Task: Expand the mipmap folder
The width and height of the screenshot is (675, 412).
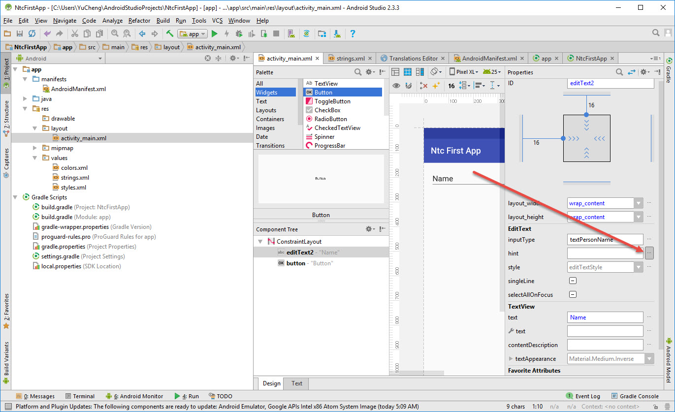Action: tap(35, 148)
